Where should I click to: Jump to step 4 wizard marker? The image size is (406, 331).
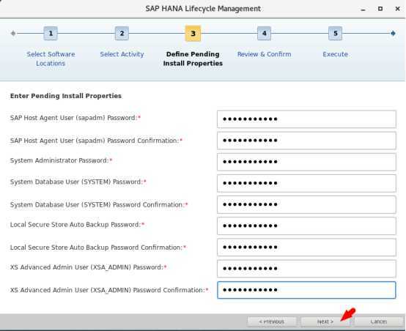264,34
